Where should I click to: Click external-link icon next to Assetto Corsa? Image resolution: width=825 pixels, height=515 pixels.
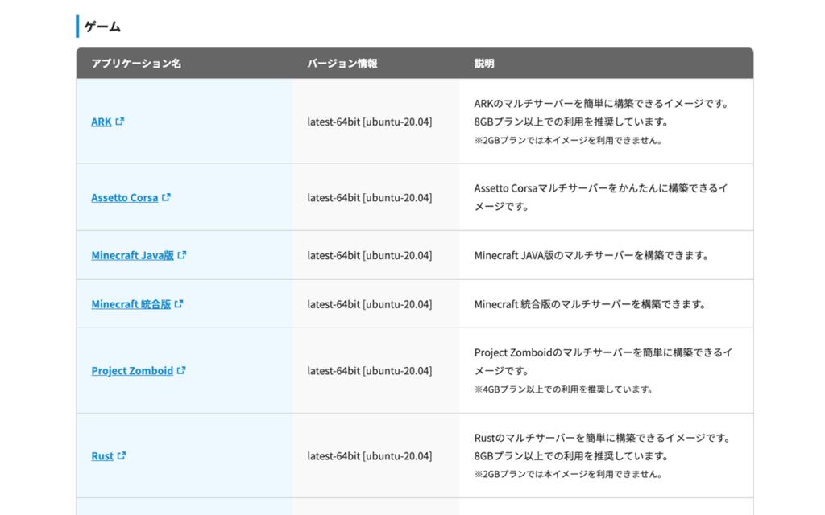(x=166, y=197)
